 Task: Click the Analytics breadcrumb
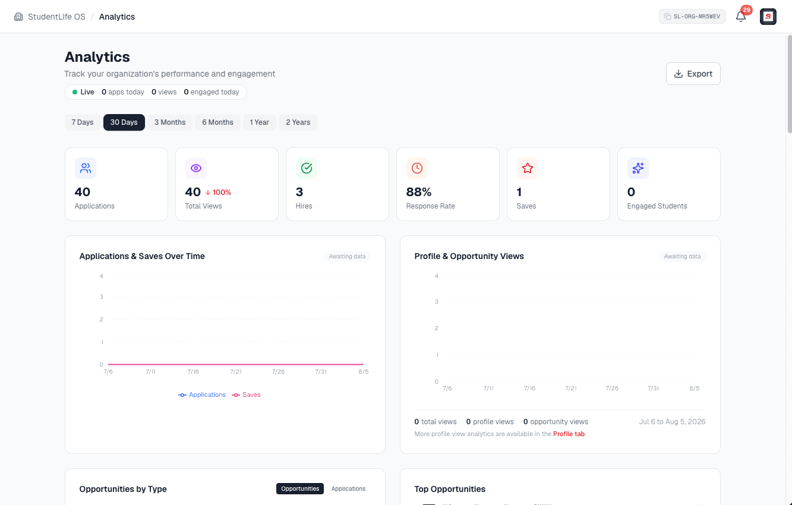(117, 17)
